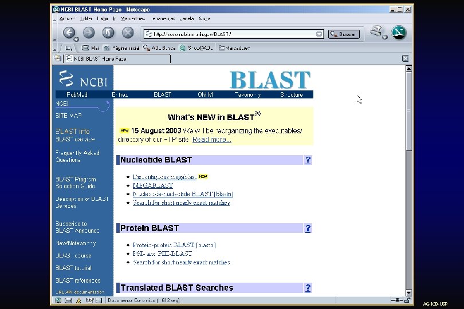
Task: Select the NCBI BLAST Home Page tab
Action: pyautogui.click(x=117, y=58)
